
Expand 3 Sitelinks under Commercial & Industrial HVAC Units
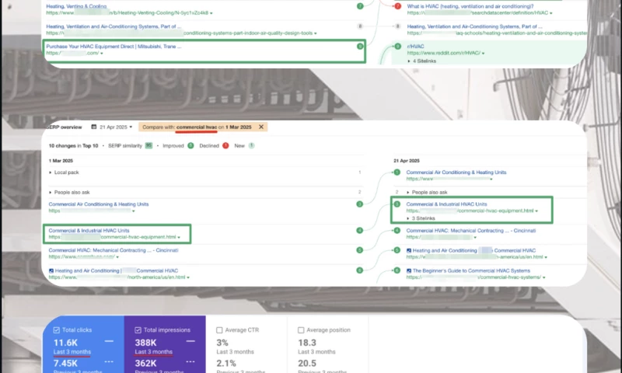coord(421,218)
